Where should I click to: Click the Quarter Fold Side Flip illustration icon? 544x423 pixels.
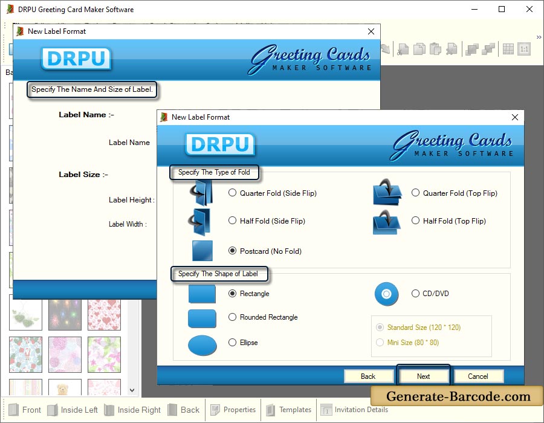(x=202, y=193)
